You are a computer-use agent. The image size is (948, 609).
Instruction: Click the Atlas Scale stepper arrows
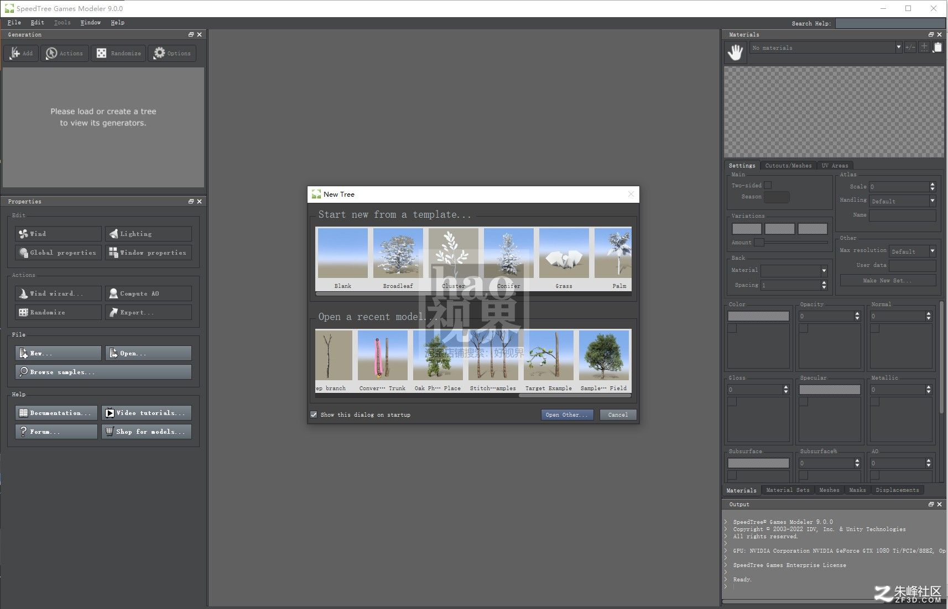(x=933, y=187)
